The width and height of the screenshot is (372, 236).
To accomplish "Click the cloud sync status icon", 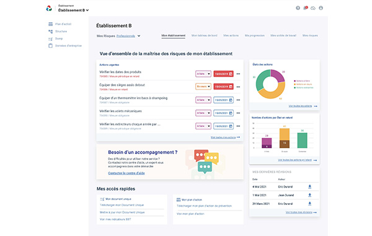I will [313, 8].
